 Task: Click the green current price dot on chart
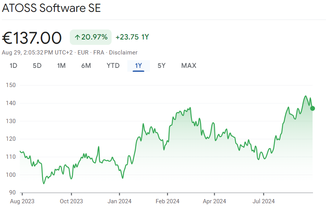pyautogui.click(x=313, y=109)
